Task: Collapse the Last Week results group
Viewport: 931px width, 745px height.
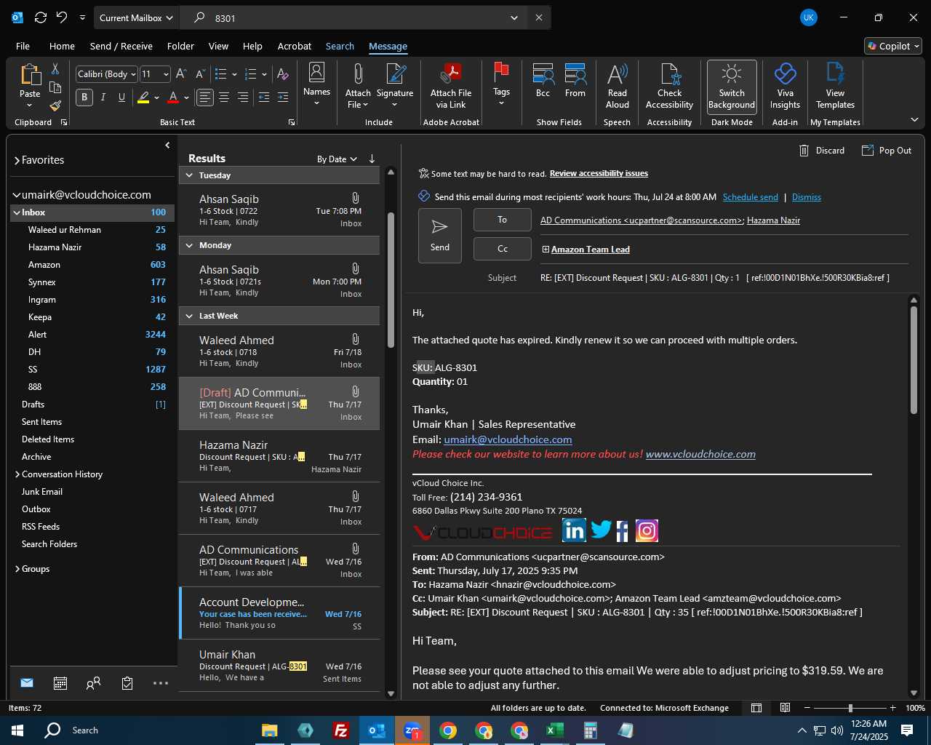Action: tap(189, 316)
